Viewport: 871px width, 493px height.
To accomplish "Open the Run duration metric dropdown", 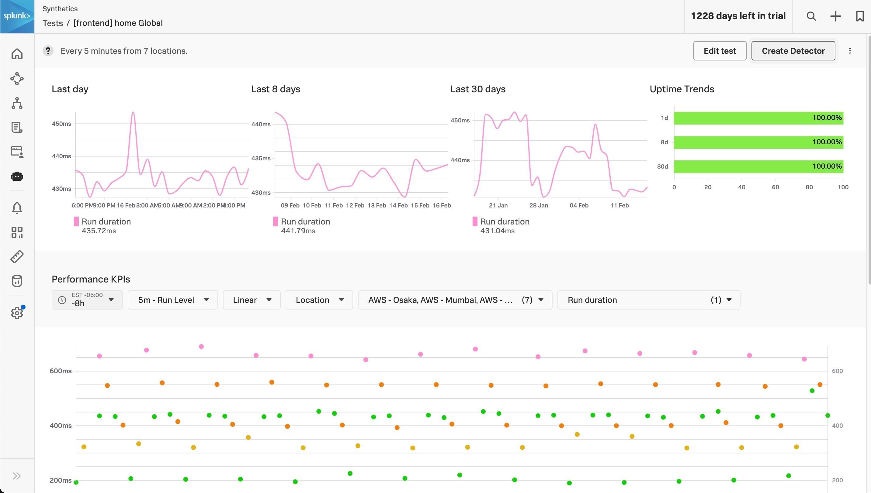I will pyautogui.click(x=649, y=300).
